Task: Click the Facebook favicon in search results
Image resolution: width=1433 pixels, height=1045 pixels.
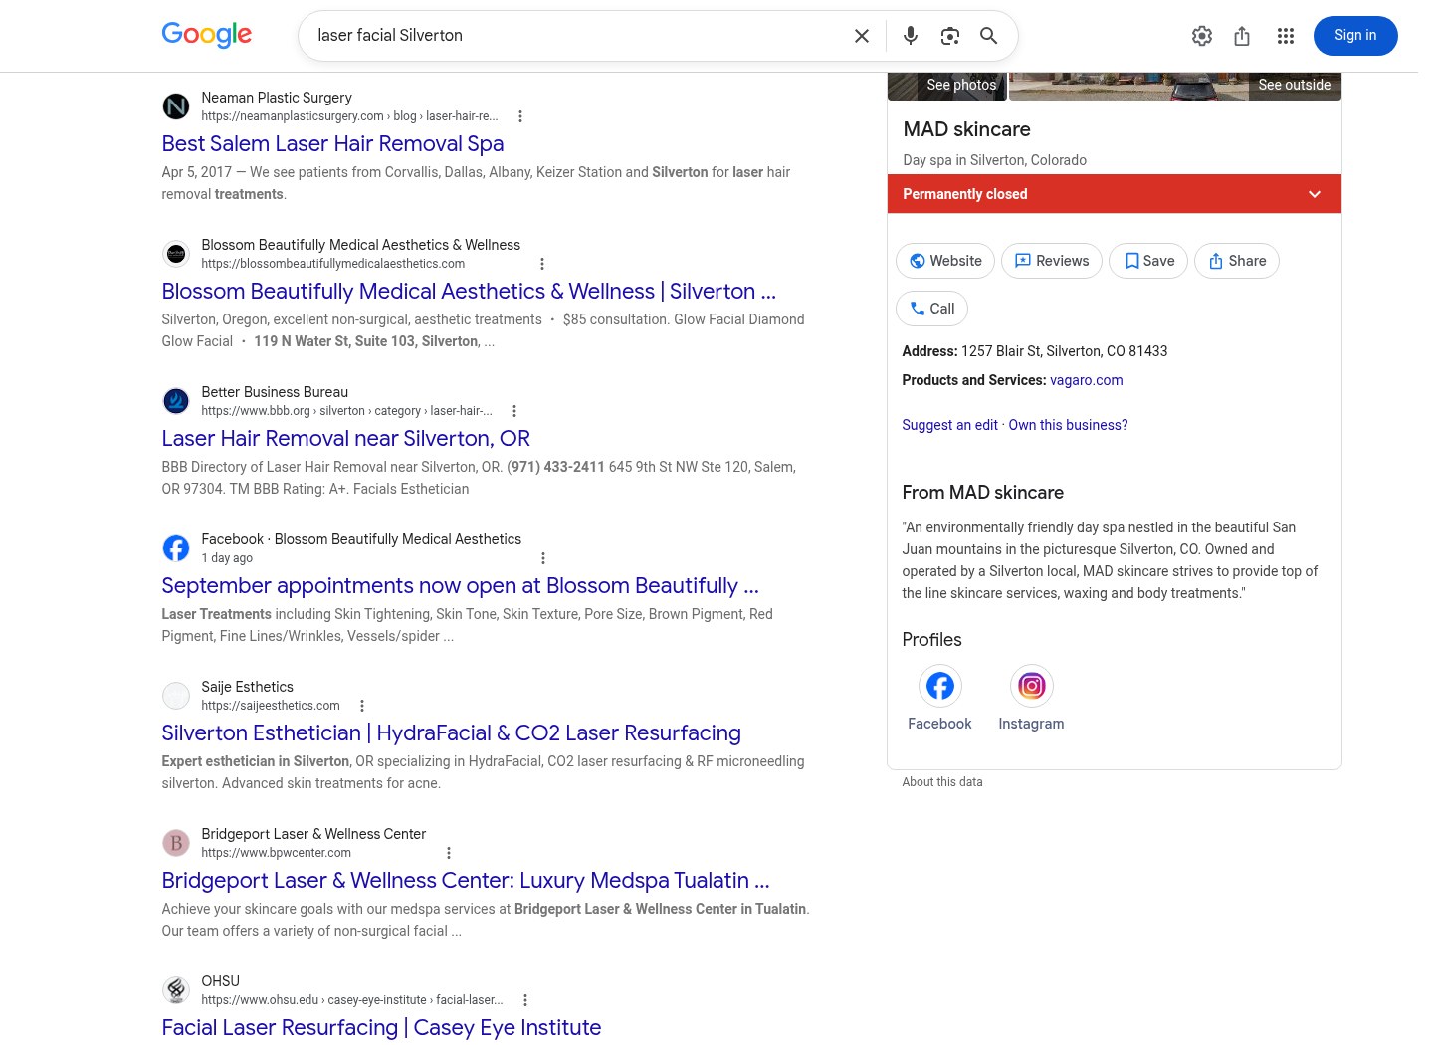Action: [176, 548]
